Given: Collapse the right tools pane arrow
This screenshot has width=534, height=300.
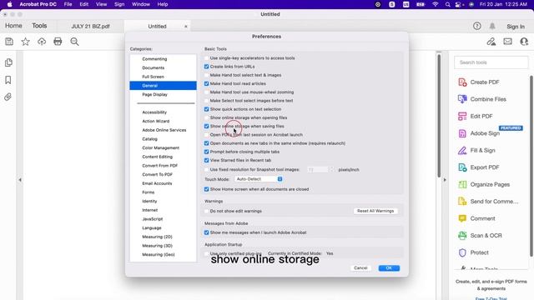Looking at the screenshot, I should tap(445, 180).
